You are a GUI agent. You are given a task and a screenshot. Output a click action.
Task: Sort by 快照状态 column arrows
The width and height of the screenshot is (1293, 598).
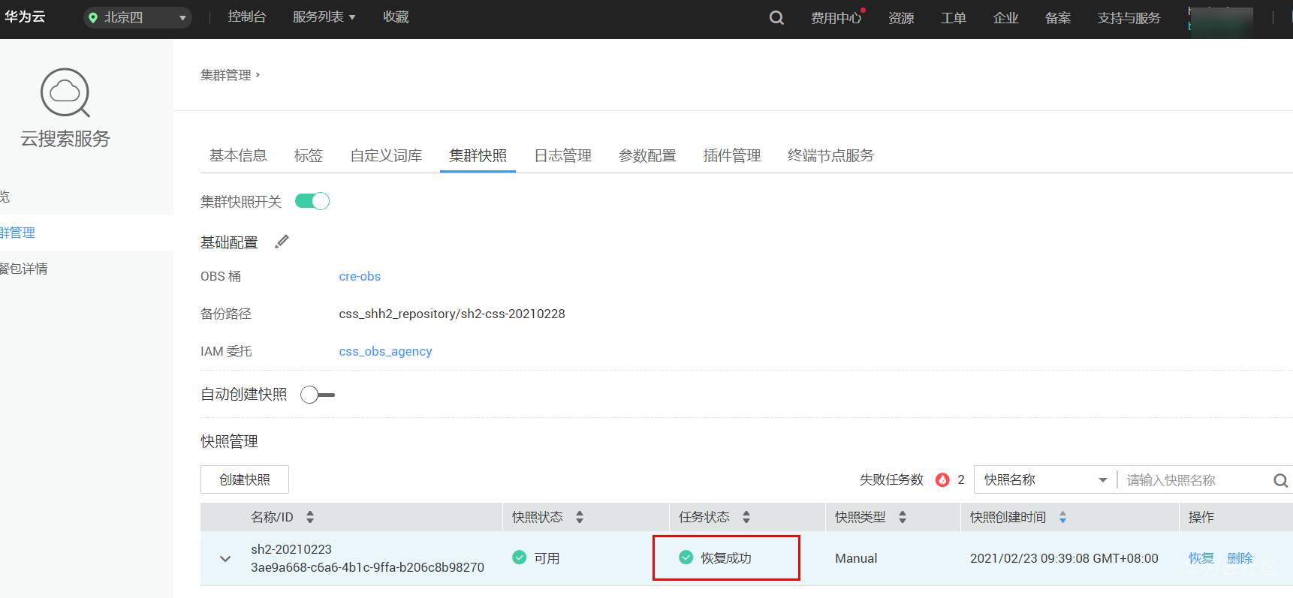point(580,517)
